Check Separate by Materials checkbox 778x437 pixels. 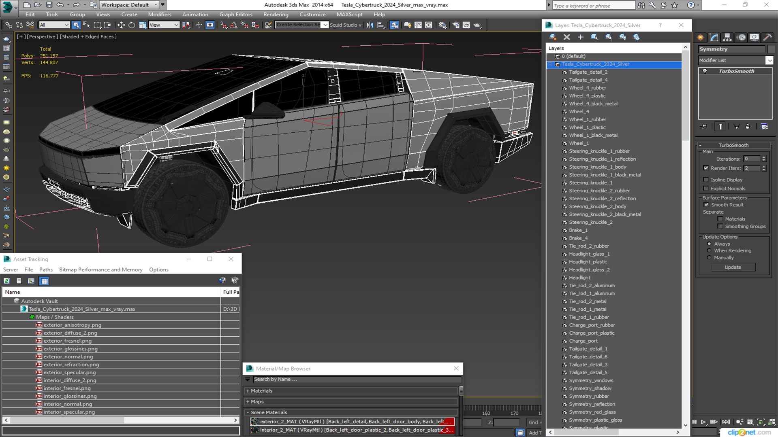click(x=720, y=219)
